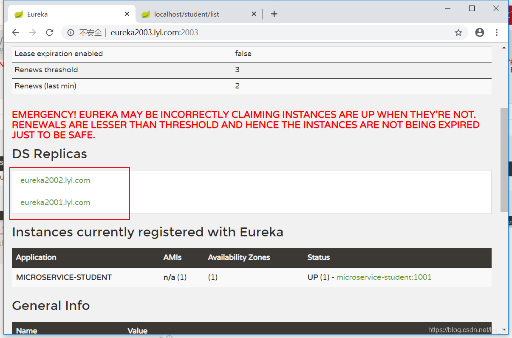Viewport: 512px width, 338px height.
Task: Click the 'UP (1)' status text
Action: 319,277
